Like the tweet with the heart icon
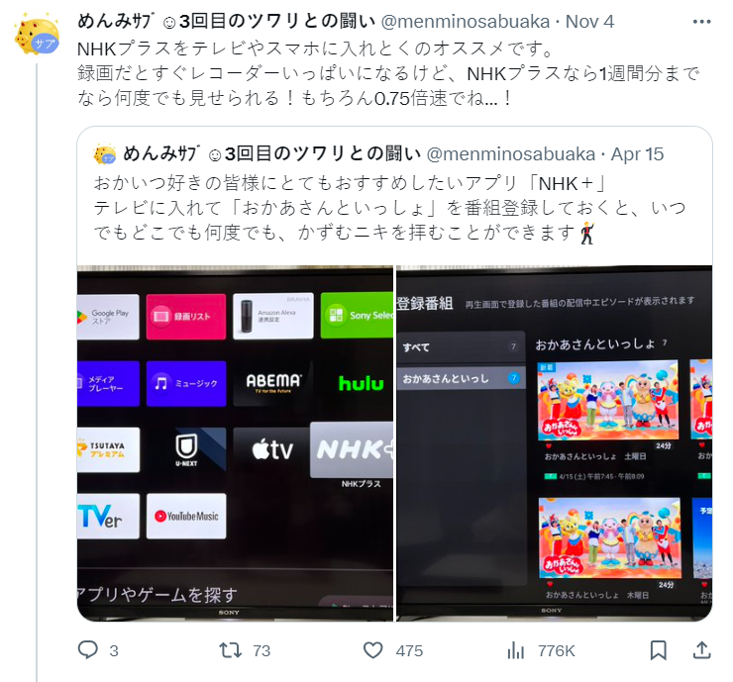Screen dimensions: 733x682 (372, 650)
